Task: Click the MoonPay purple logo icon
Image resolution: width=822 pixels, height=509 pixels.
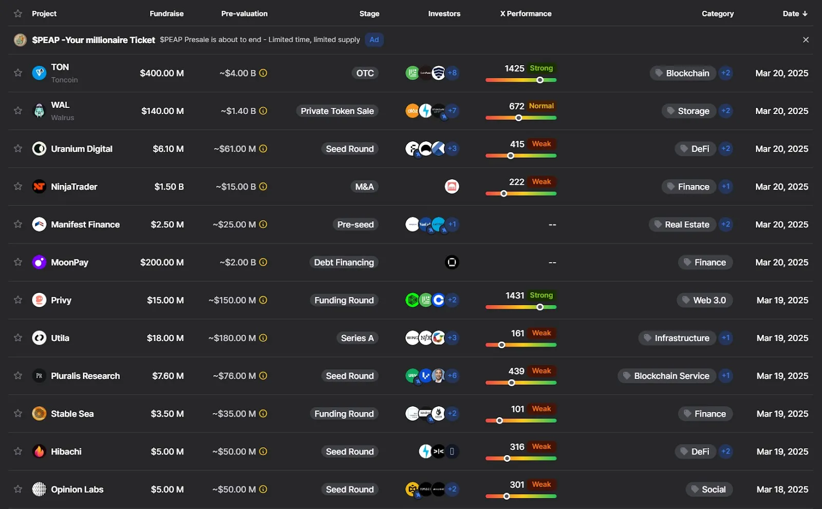Action: pyautogui.click(x=39, y=262)
